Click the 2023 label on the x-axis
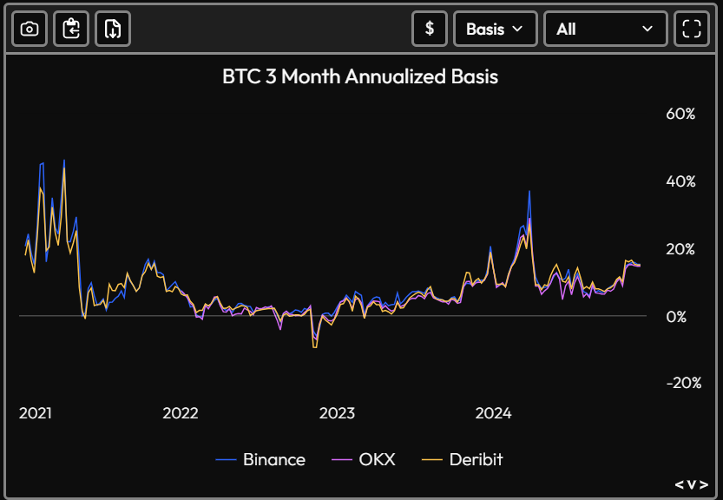 coord(337,414)
